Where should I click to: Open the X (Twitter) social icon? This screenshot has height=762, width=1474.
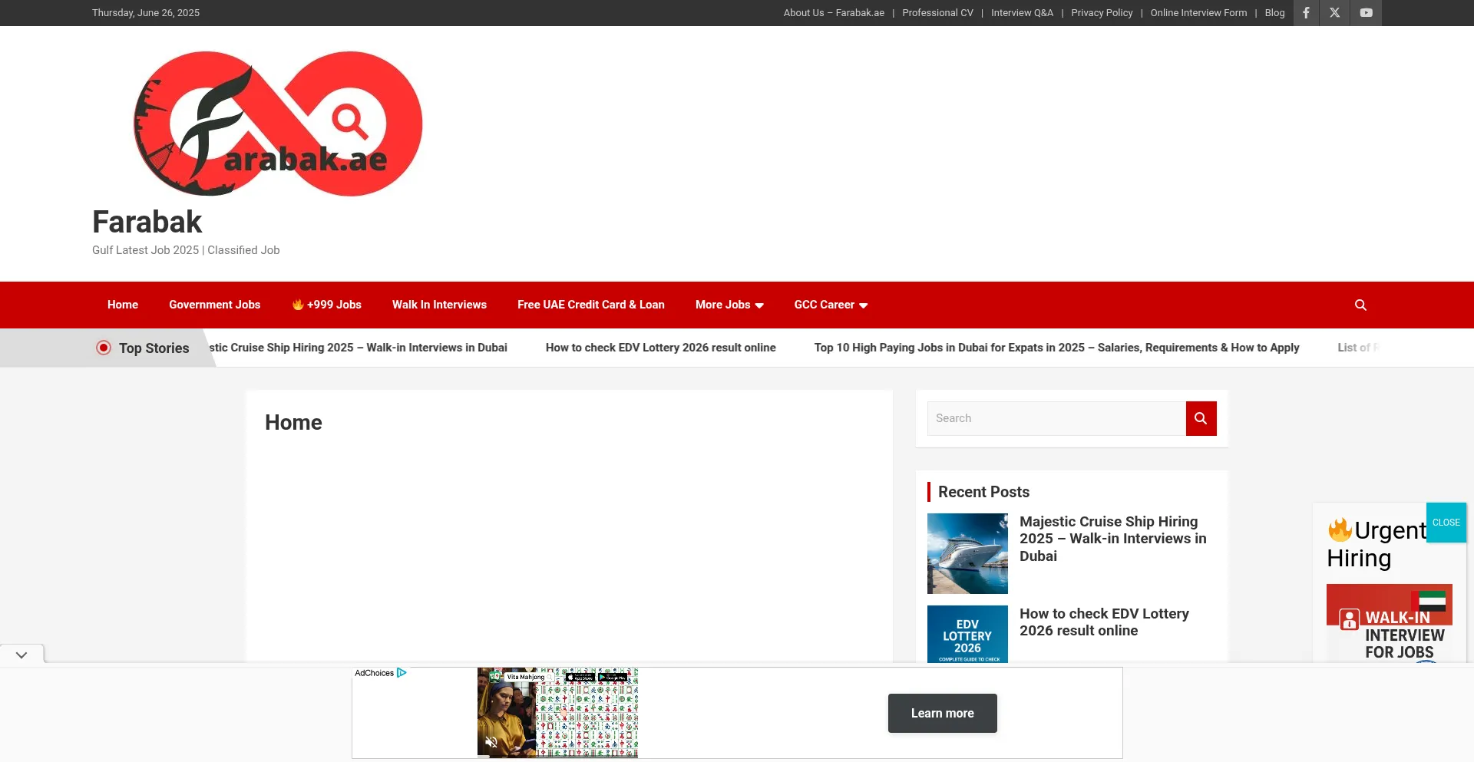pos(1335,13)
